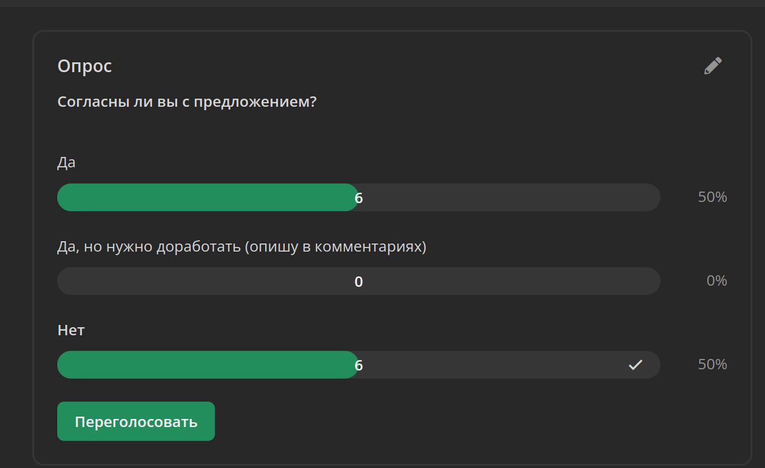765x468 pixels.
Task: Click the 0% value beside the middle bar
Action: 716,281
